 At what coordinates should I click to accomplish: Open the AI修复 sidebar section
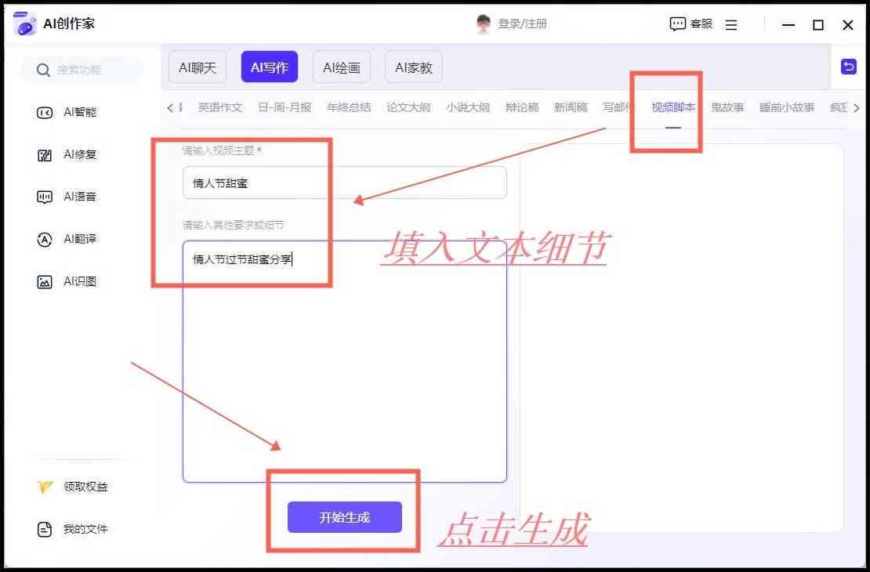pos(67,155)
